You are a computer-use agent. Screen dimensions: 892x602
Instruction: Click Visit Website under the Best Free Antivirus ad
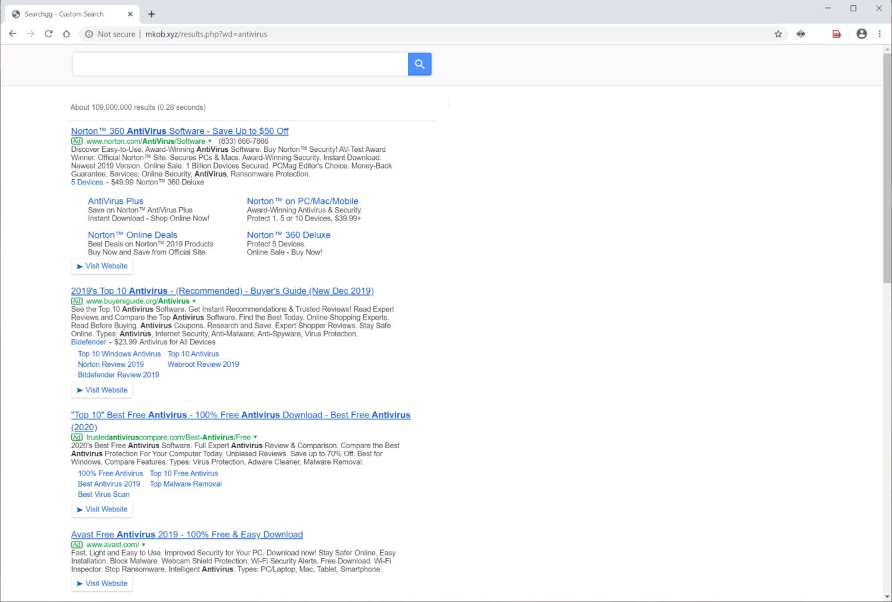102,509
